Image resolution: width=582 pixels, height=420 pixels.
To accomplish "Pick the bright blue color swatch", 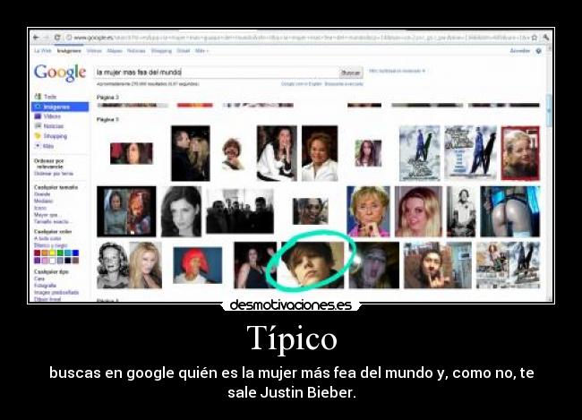I will point(76,253).
